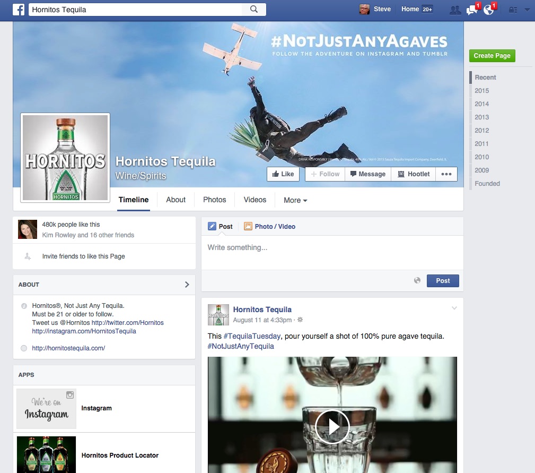Image resolution: width=535 pixels, height=473 pixels.
Task: Click the Hornitos Tequila search field
Action: (135, 10)
